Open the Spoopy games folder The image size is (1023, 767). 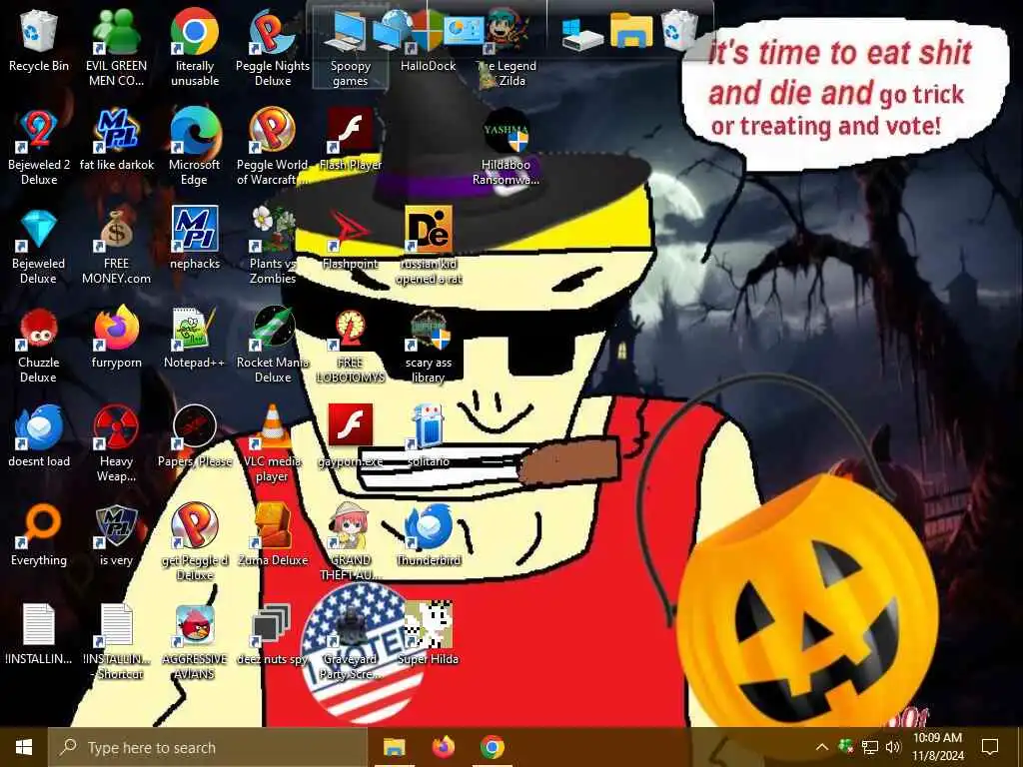pos(351,47)
